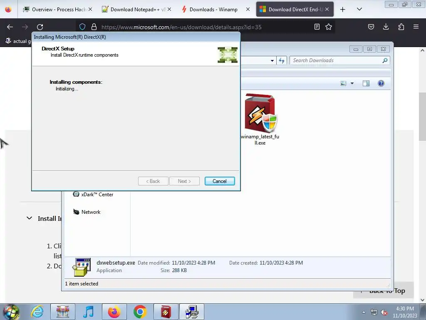Go back to previous page in Firefox

coord(10,27)
